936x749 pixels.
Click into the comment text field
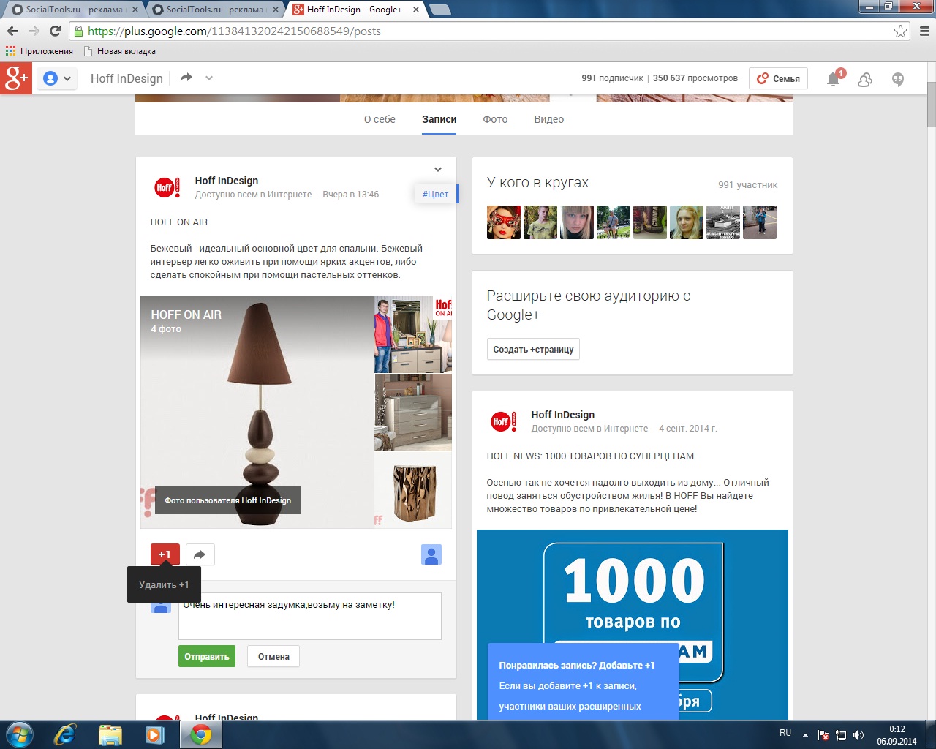(x=310, y=616)
